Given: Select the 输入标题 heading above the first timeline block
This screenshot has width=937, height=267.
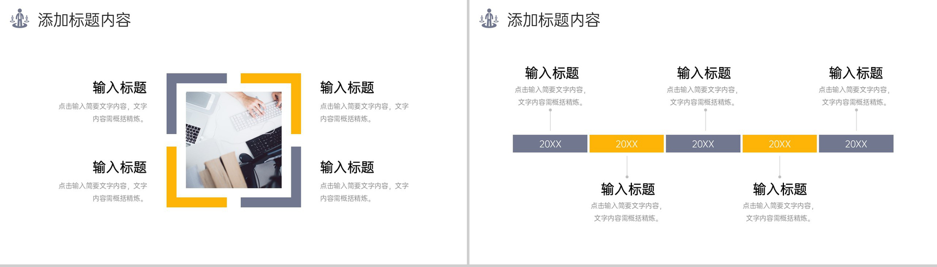Looking at the screenshot, I should tap(552, 73).
